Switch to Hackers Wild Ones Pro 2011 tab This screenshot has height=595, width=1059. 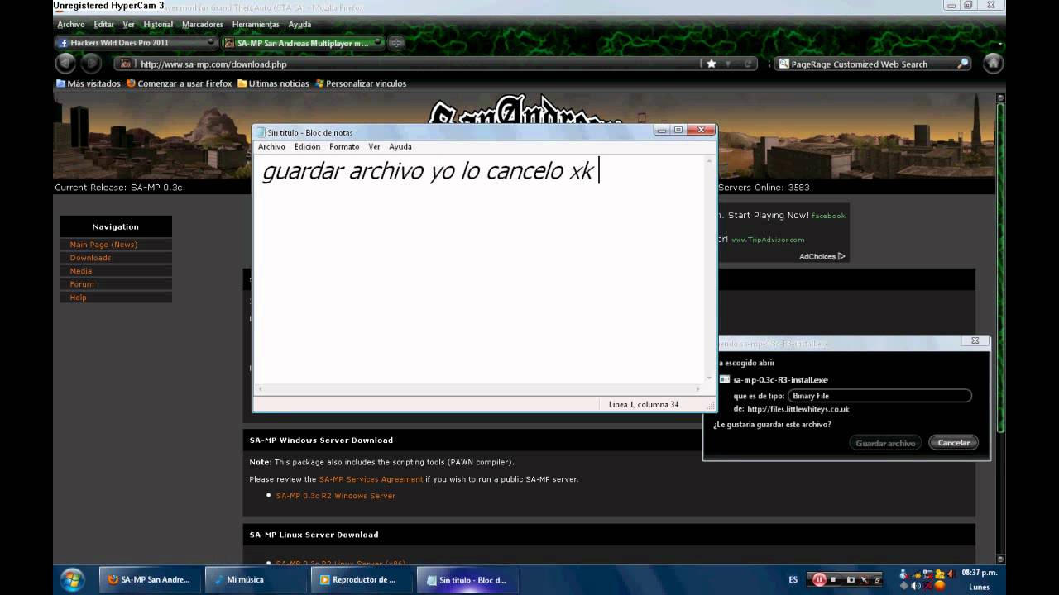136,43
